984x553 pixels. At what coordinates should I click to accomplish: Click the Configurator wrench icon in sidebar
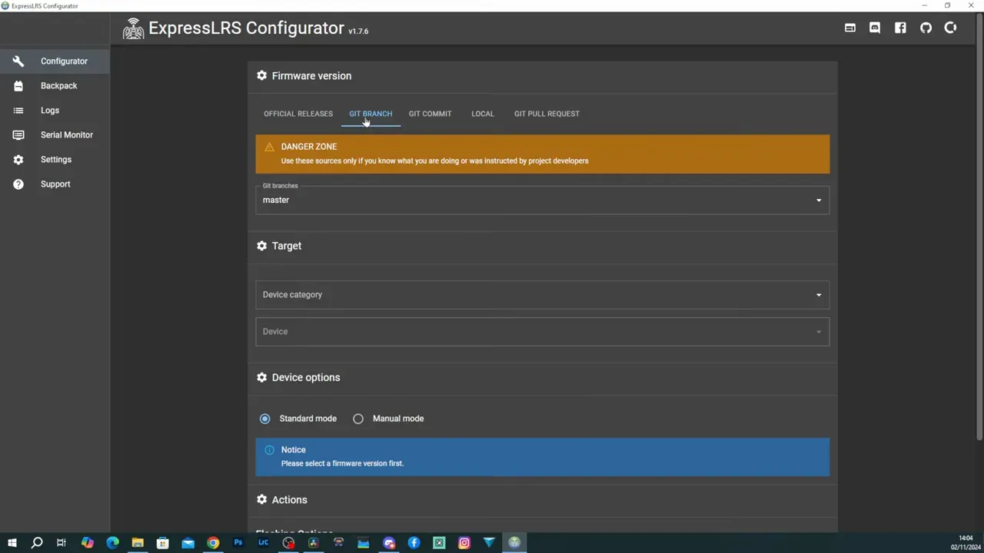coord(18,61)
